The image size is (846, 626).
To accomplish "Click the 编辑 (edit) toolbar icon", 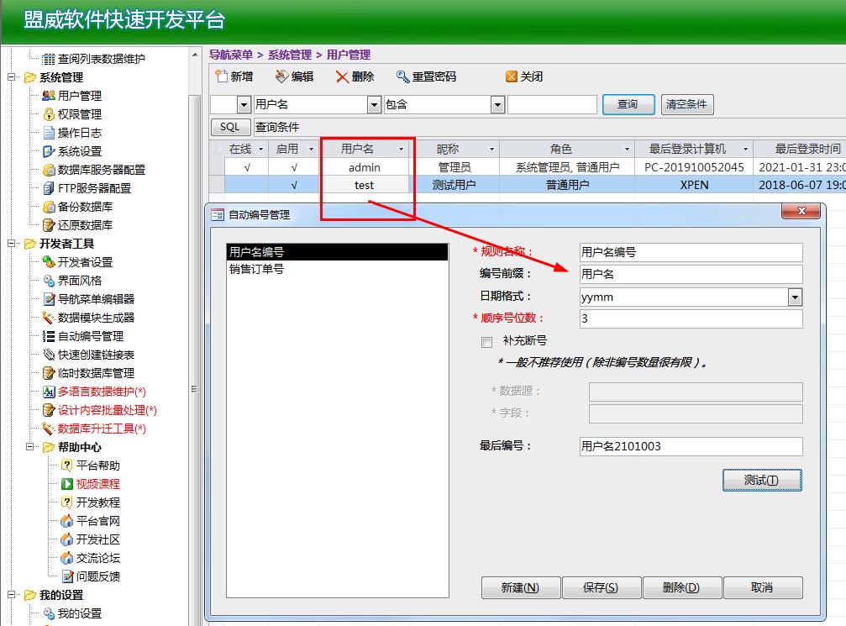I will point(281,76).
